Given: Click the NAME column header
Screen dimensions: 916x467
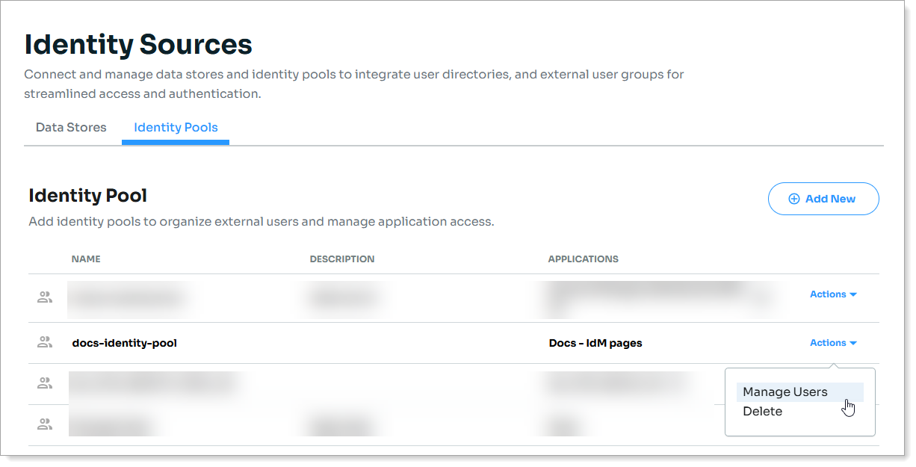Looking at the screenshot, I should point(86,259).
